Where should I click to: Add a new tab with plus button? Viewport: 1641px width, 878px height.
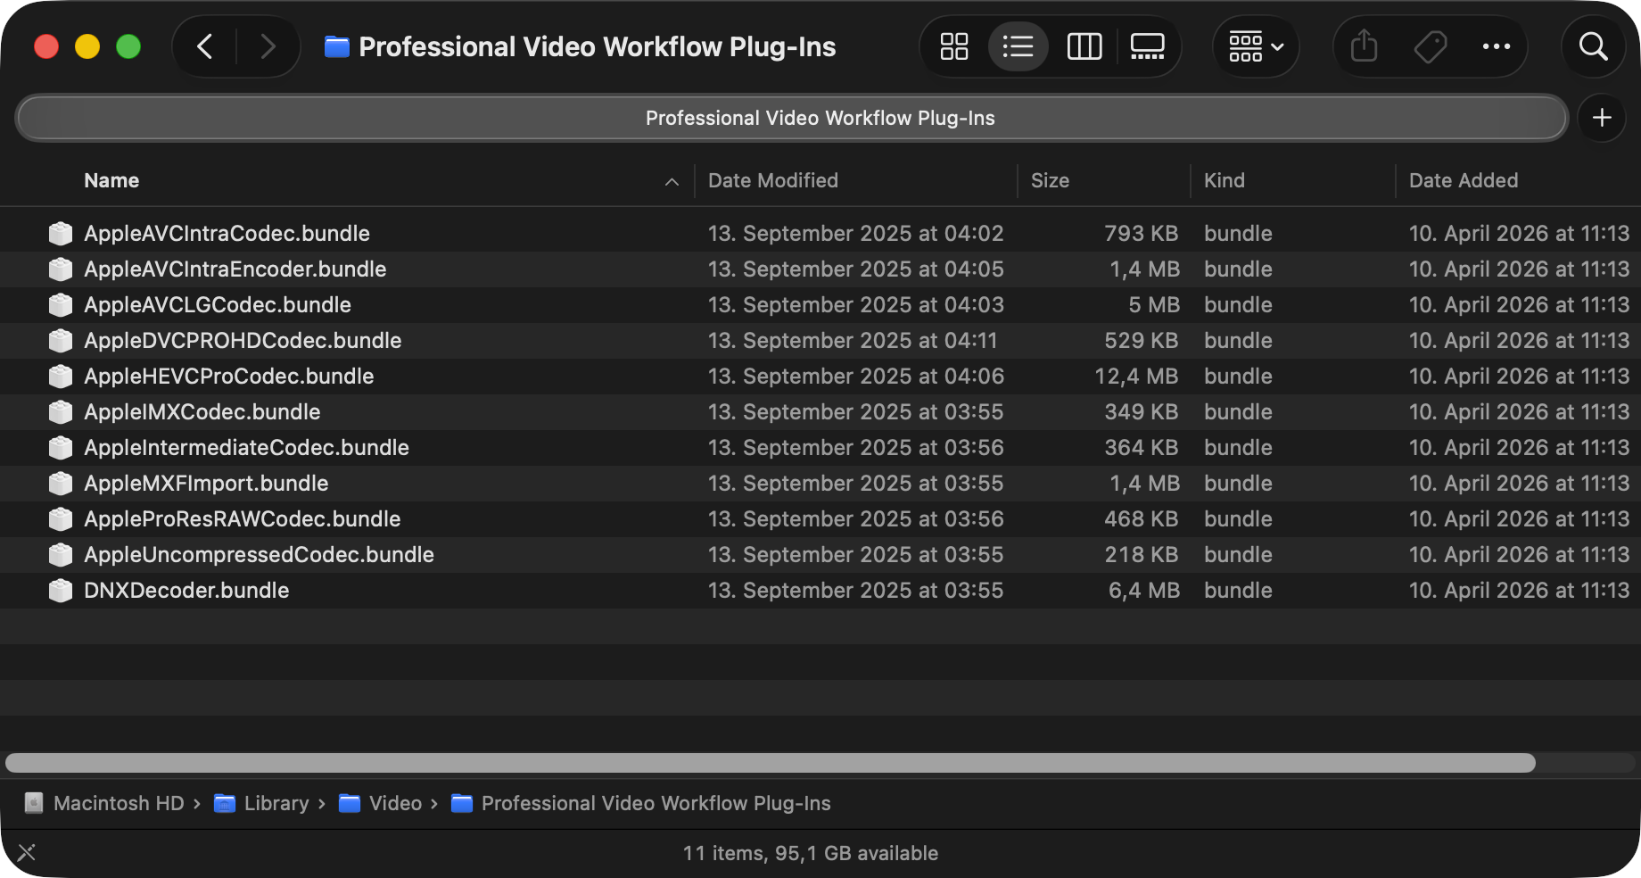pyautogui.click(x=1602, y=118)
